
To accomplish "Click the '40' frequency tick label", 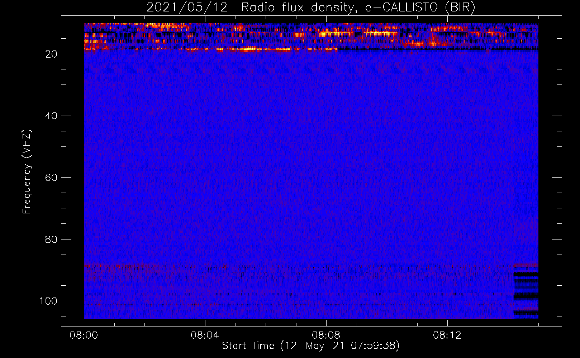I will point(52,116).
